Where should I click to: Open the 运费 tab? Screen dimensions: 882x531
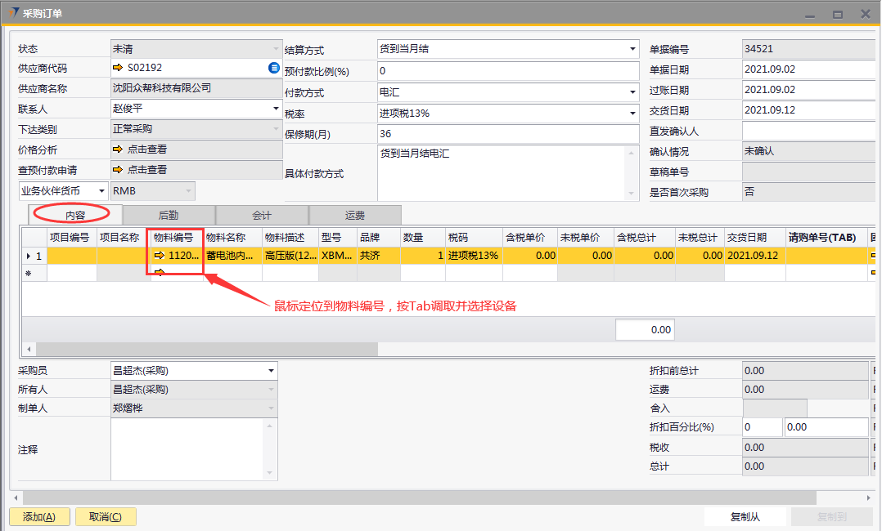point(355,215)
